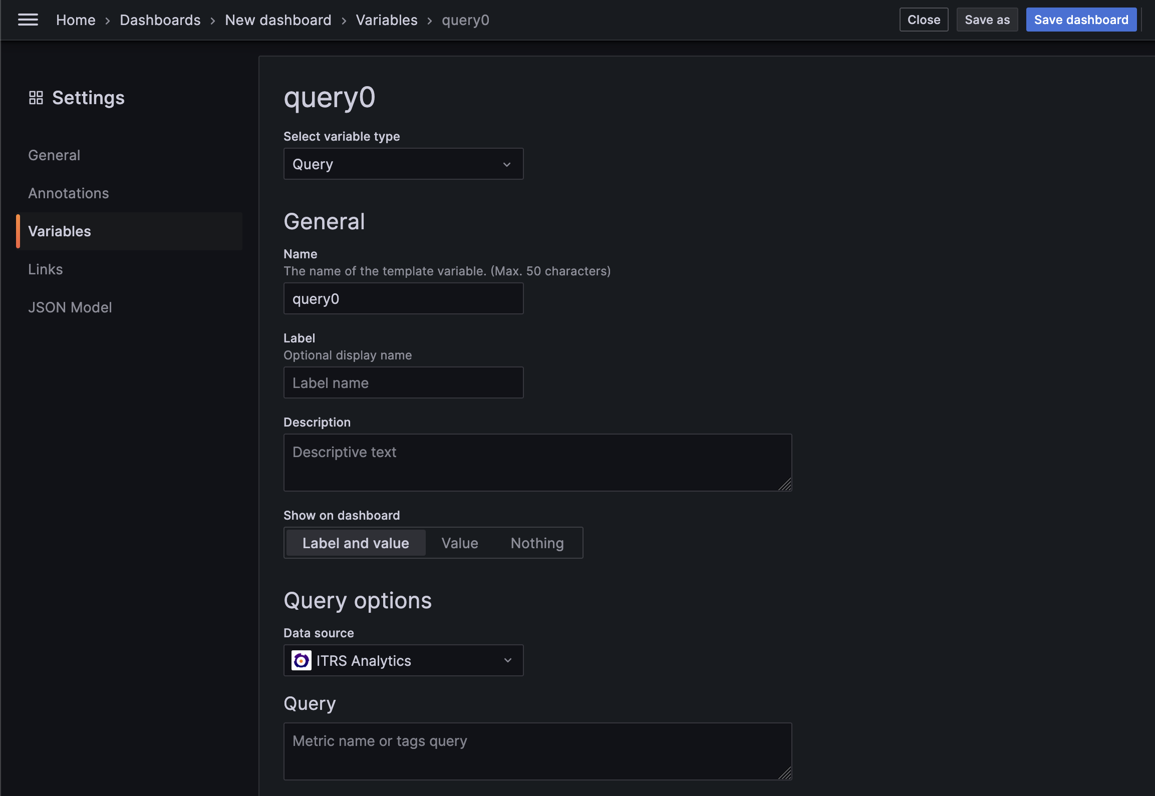The width and height of the screenshot is (1155, 796).
Task: Select 'Nothing' show on dashboard option
Action: (537, 543)
